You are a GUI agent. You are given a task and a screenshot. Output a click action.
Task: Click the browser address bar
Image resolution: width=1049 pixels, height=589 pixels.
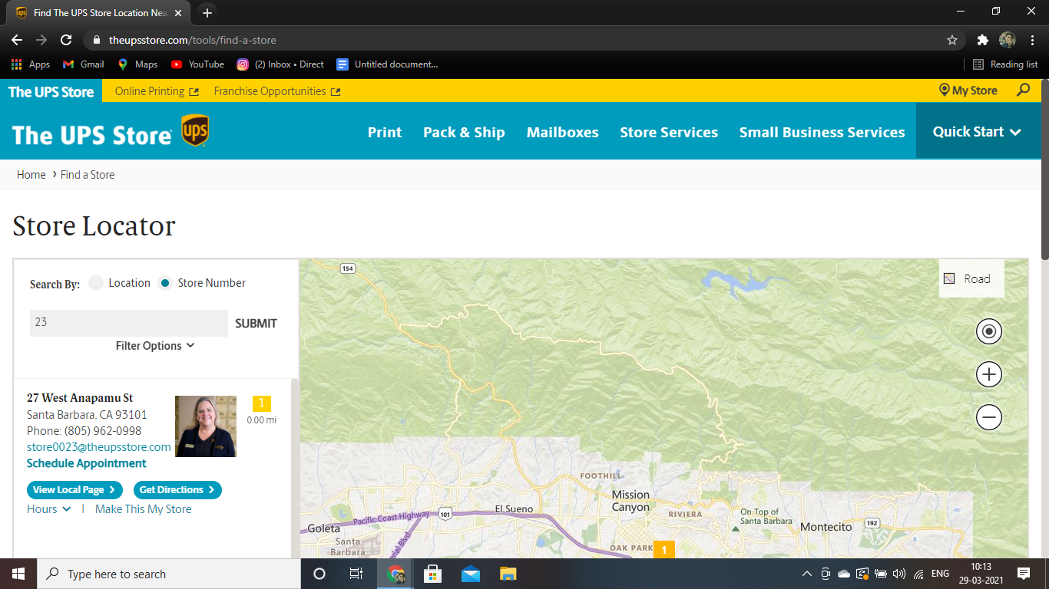click(522, 40)
